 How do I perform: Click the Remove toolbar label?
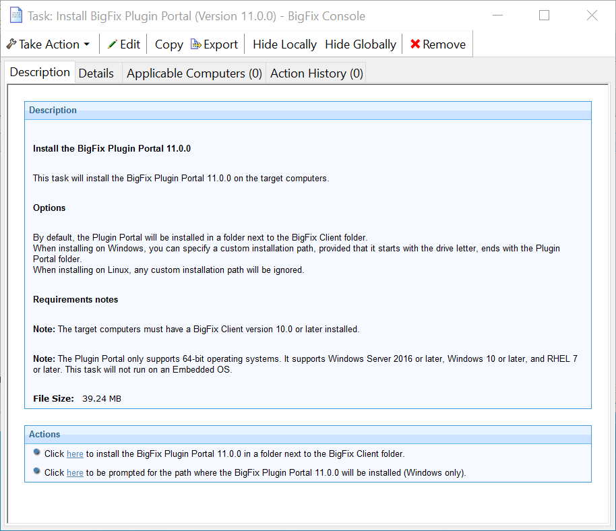click(x=444, y=44)
